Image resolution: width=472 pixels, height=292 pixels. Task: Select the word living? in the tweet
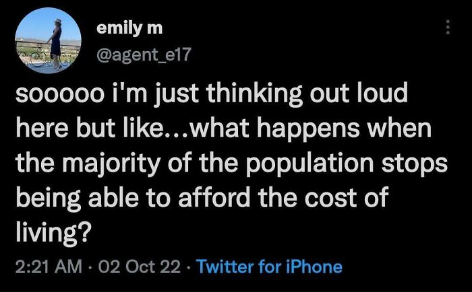click(x=53, y=233)
